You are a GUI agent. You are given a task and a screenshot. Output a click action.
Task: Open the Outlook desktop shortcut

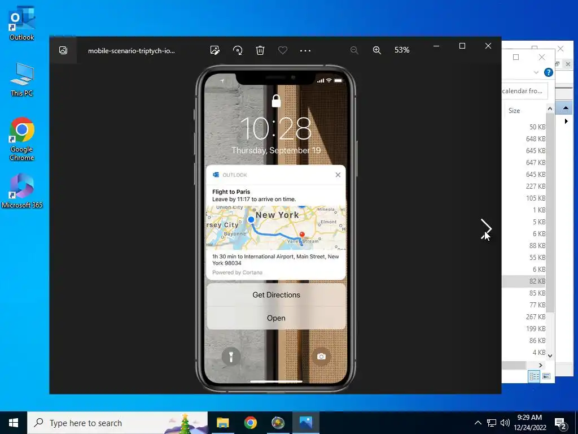tap(21, 23)
